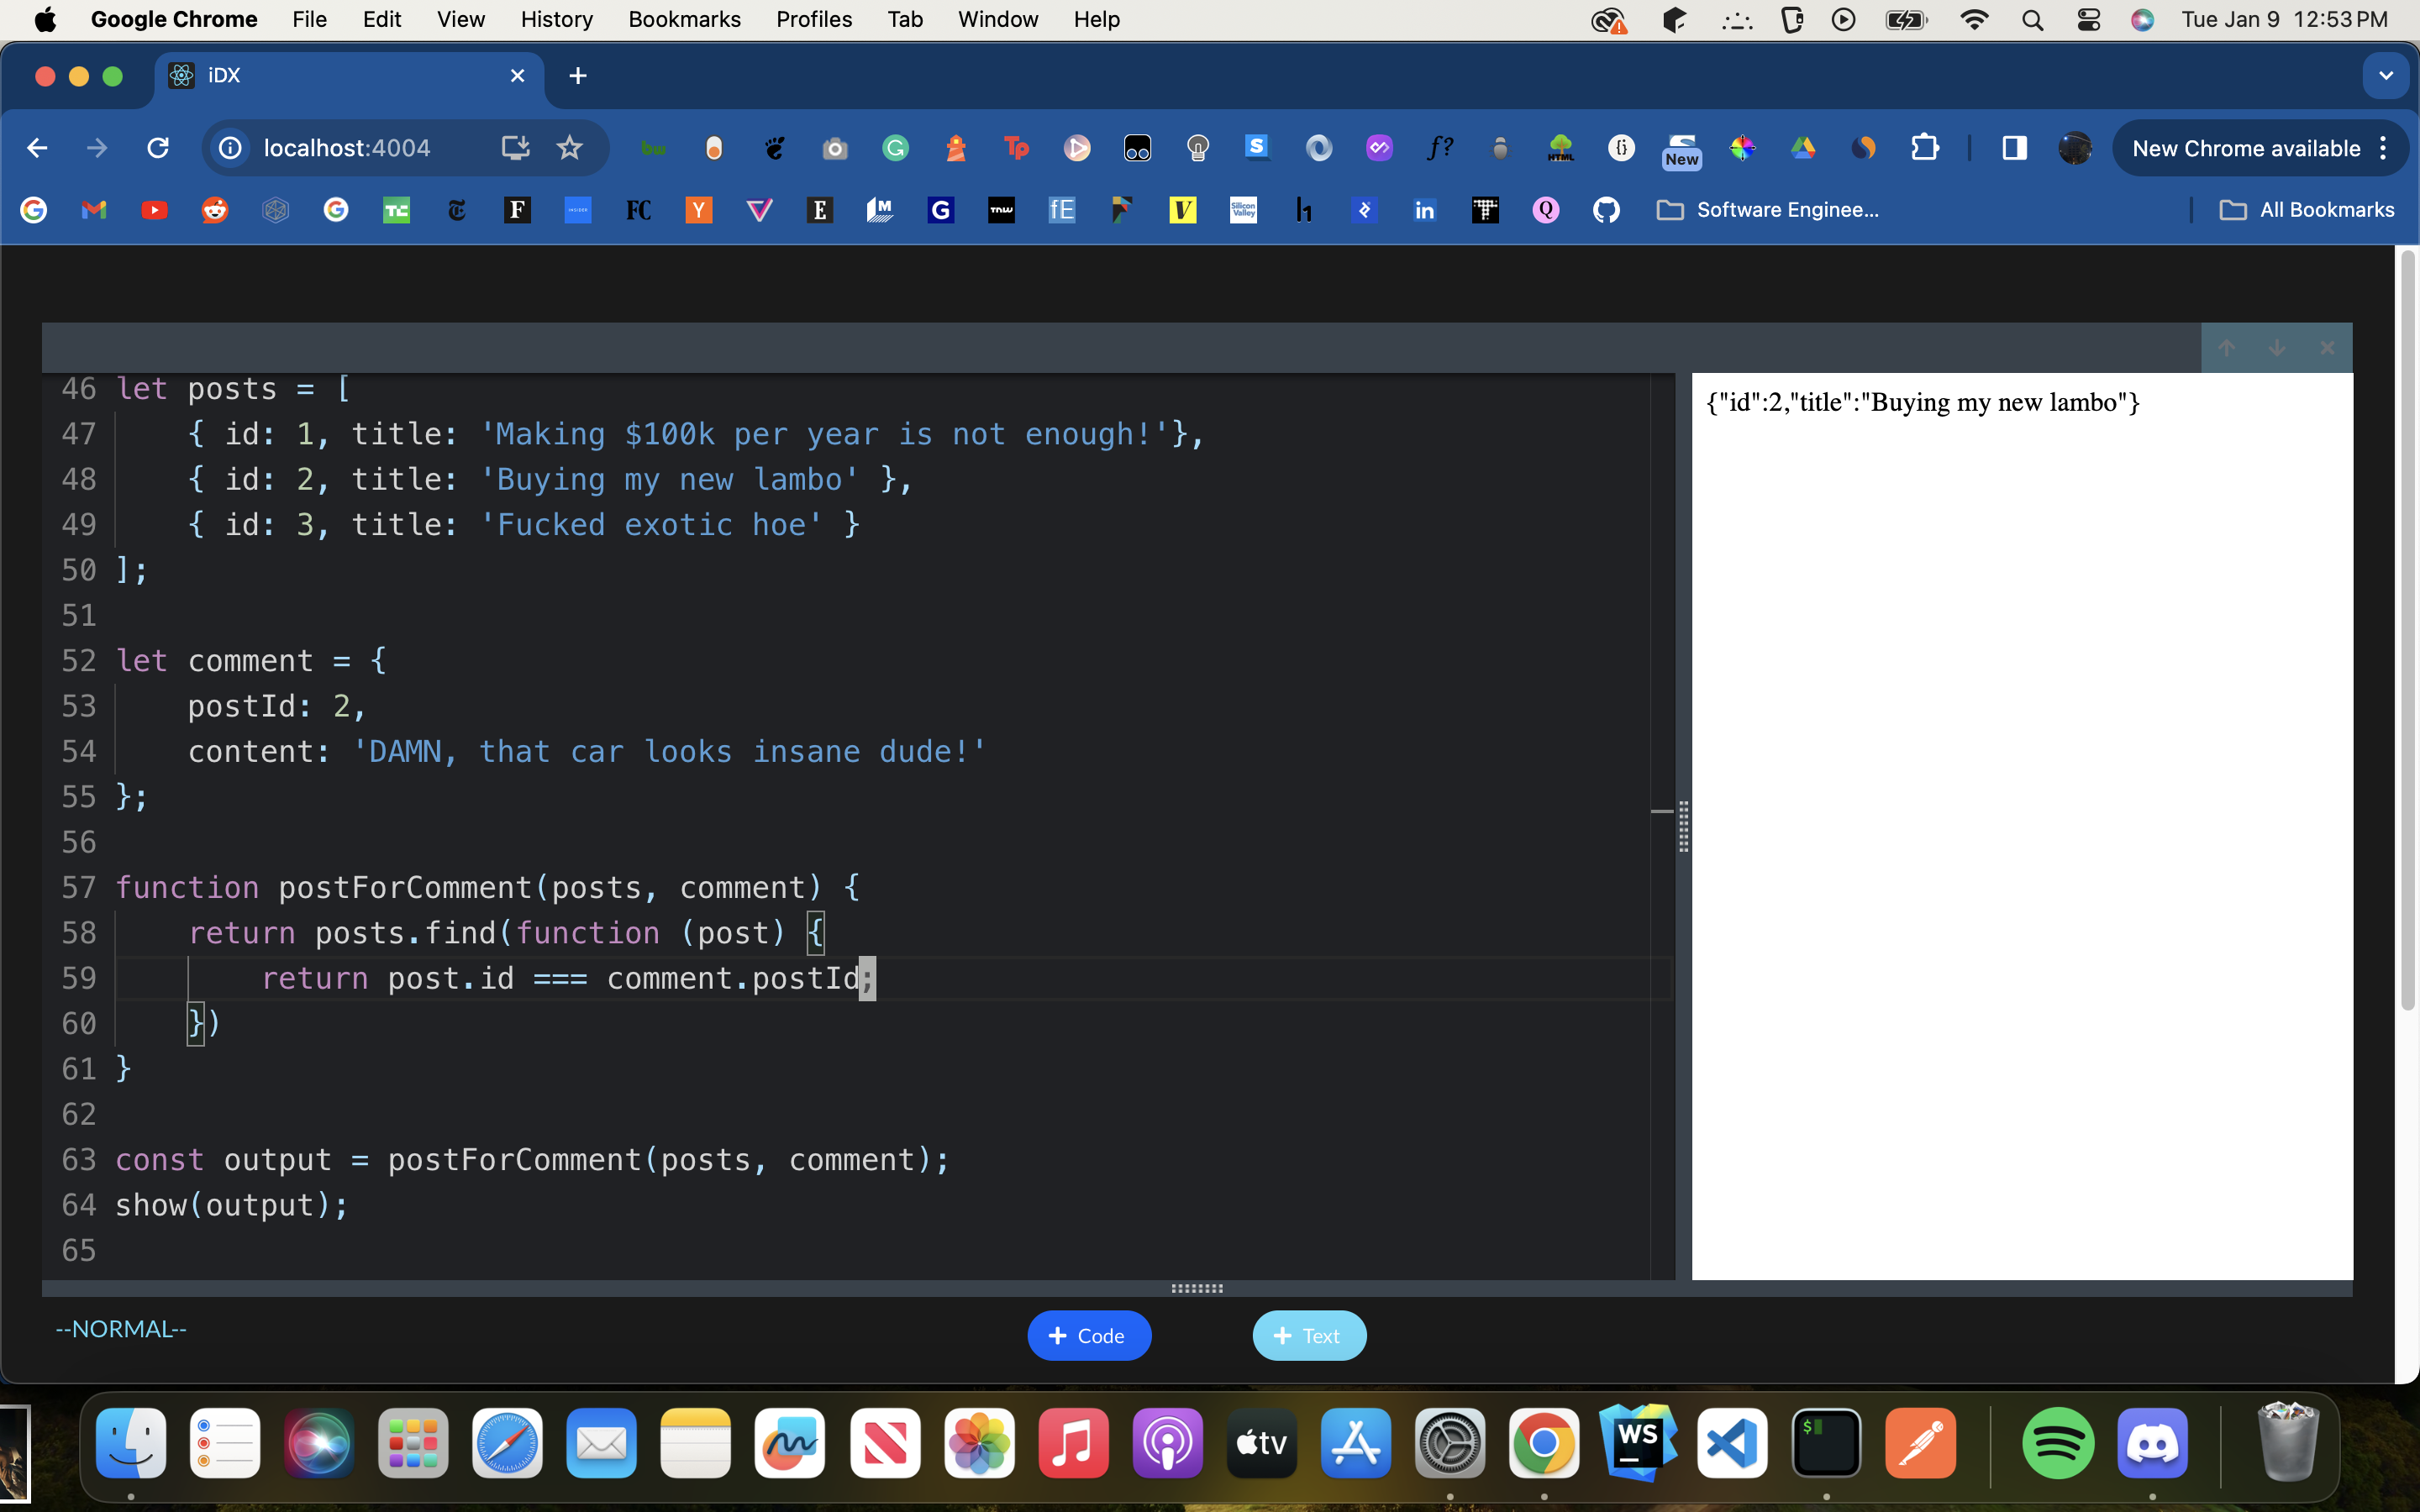This screenshot has width=2420, height=1512.
Task: Click the horizontal resize handle below the editor
Action: point(1197,1288)
